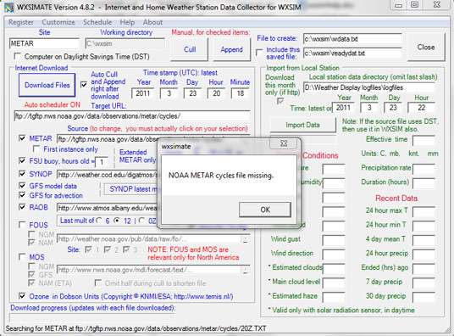This screenshot has height=336, width=454.
Task: Click the FOUS URL field spinner arrows
Action: tap(245, 239)
